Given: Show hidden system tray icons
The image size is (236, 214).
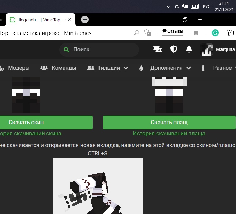Looking at the screenshot, I should [168, 6].
